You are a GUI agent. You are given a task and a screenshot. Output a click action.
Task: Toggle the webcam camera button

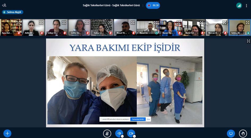[x=131, y=133]
